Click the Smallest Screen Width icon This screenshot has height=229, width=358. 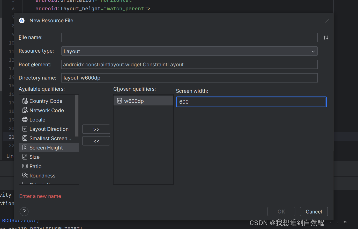tap(25, 138)
